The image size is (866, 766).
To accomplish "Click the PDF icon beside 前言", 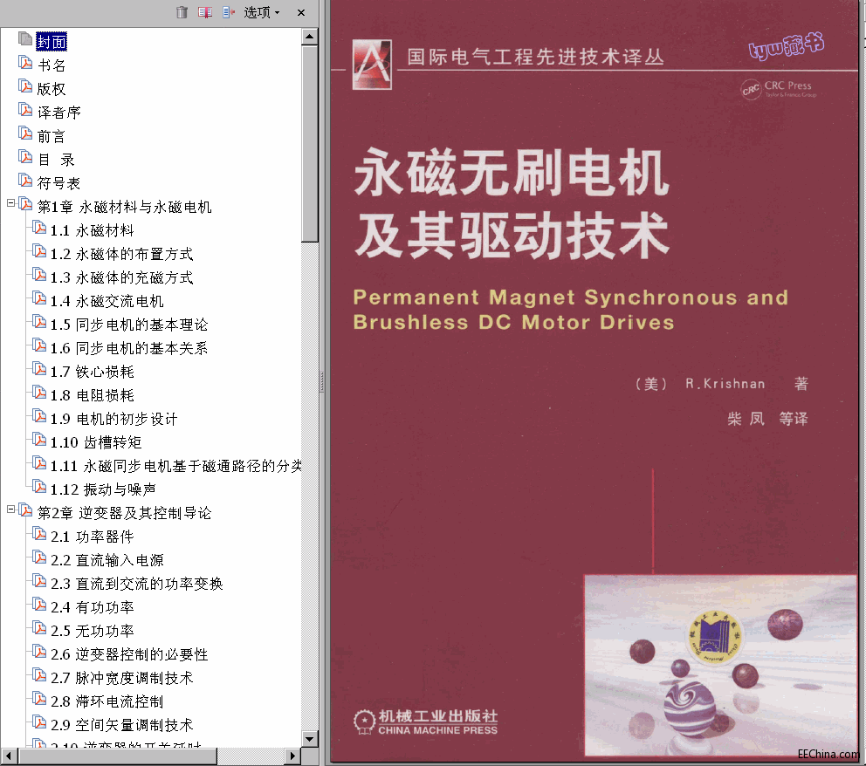I will (24, 133).
